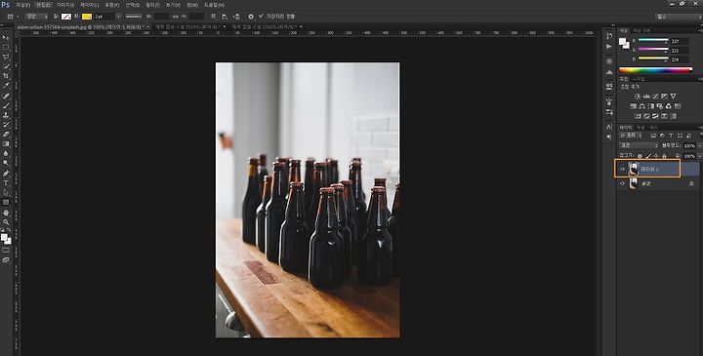The image size is (703, 356).
Task: Click the color spectrum ramp
Action: coord(655,70)
